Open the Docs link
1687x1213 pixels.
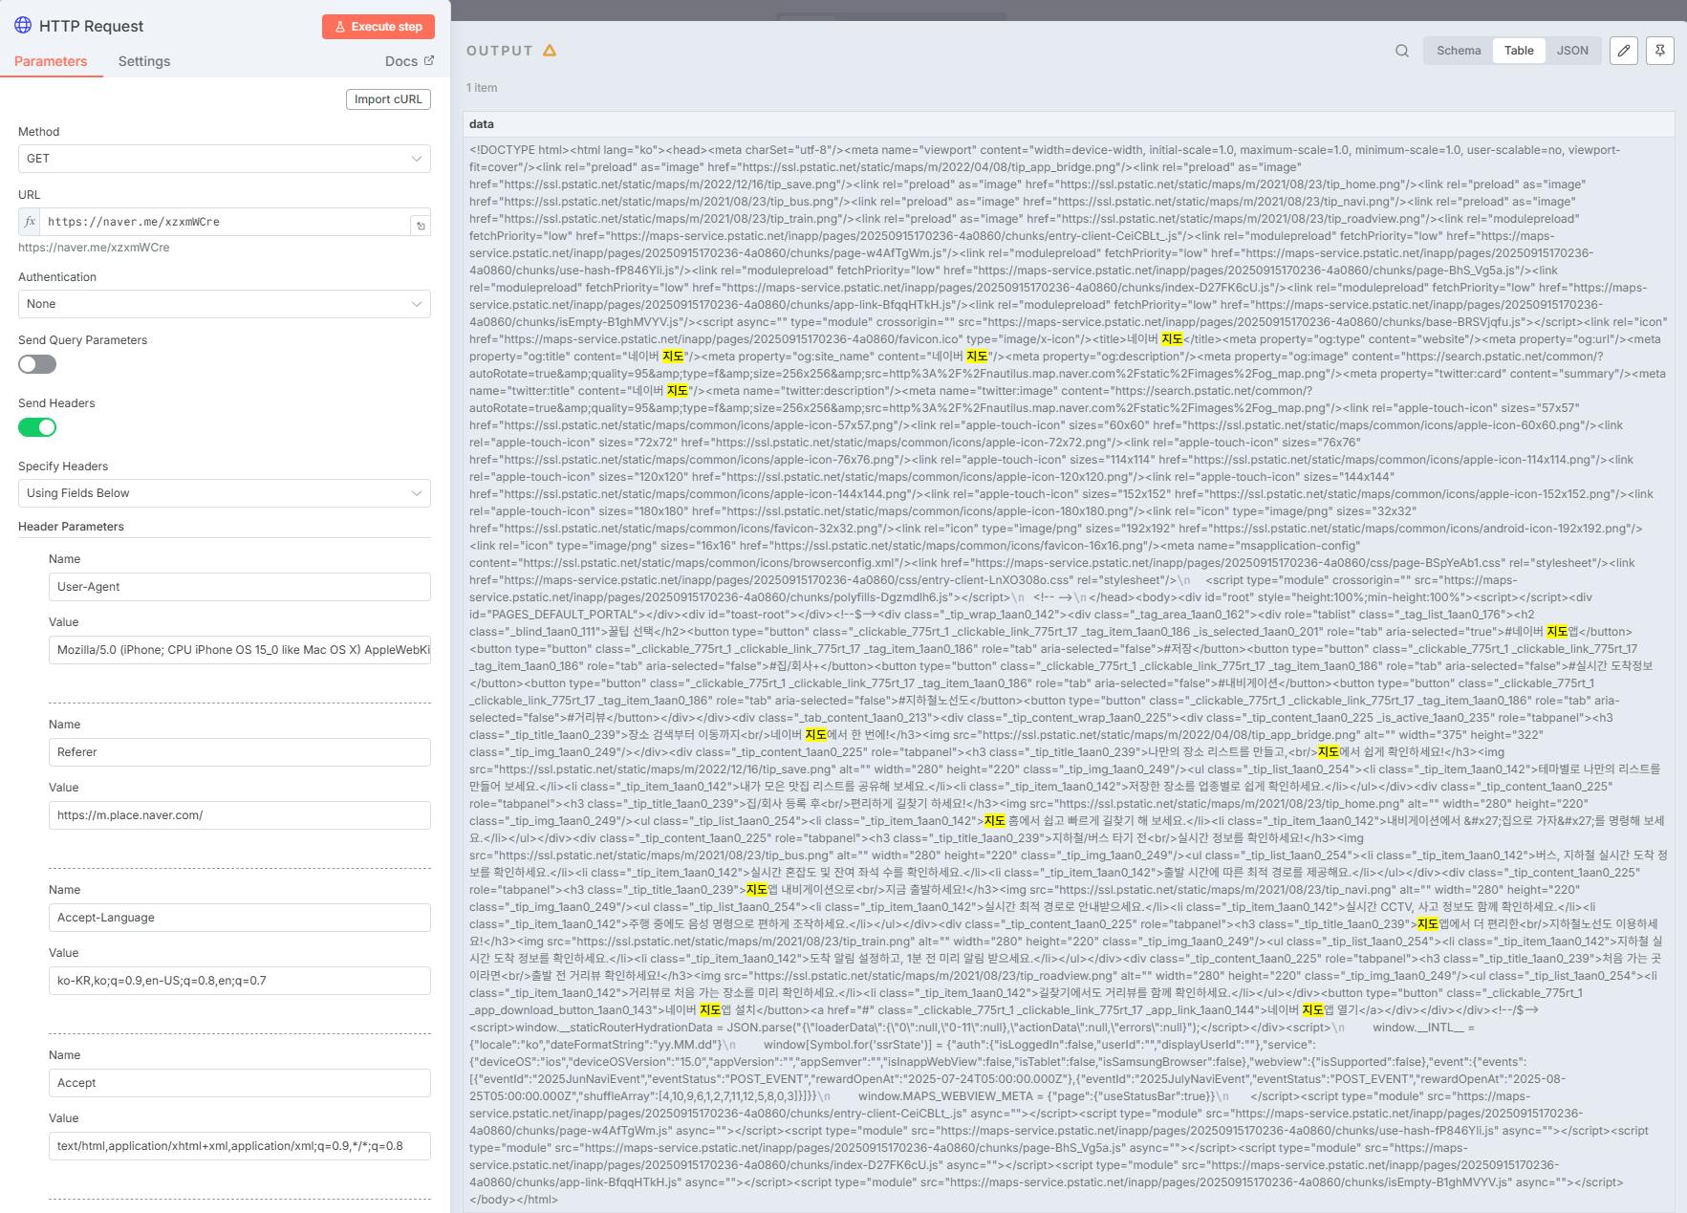(409, 61)
